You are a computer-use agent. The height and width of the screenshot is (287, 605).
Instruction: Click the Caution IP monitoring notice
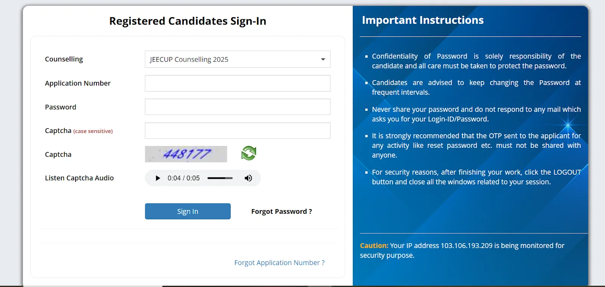tap(462, 250)
